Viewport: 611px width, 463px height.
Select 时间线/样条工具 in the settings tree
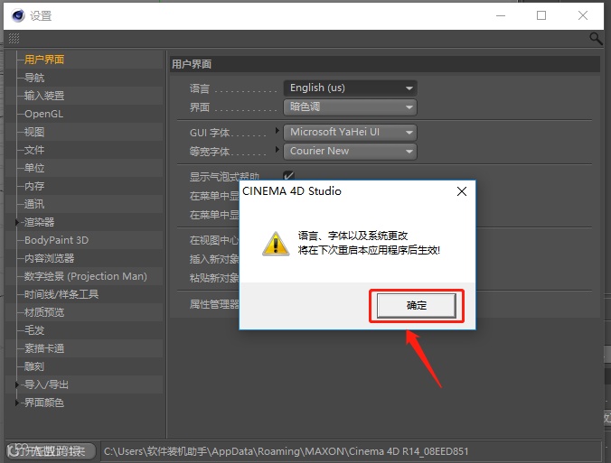click(61, 294)
